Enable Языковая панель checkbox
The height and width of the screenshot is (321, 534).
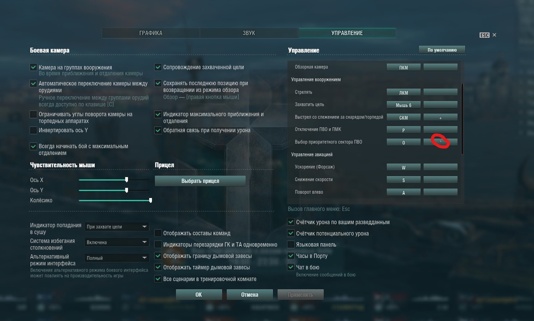coord(291,244)
